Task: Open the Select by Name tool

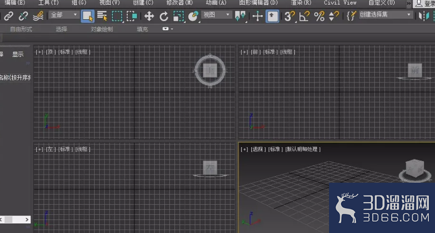Action: pos(102,16)
